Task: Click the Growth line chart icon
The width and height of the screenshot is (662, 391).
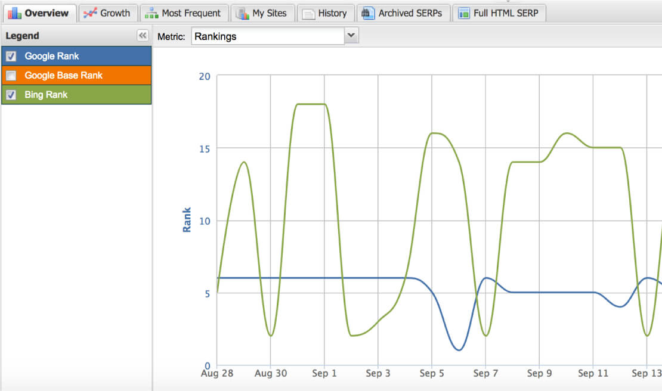Action: [90, 13]
